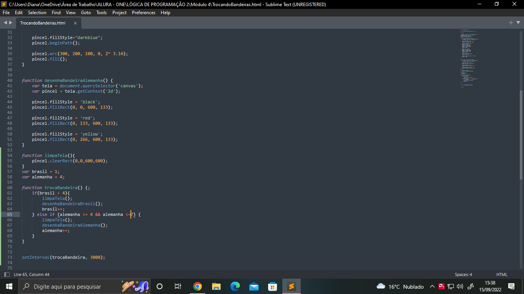524x294 pixels.
Task: Open tab list dropdown arrow
Action: [x=518, y=23]
